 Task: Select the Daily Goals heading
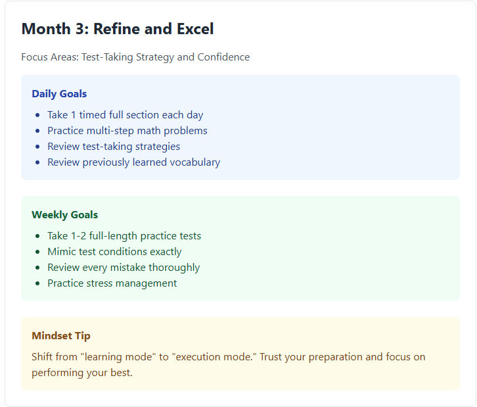tap(59, 94)
